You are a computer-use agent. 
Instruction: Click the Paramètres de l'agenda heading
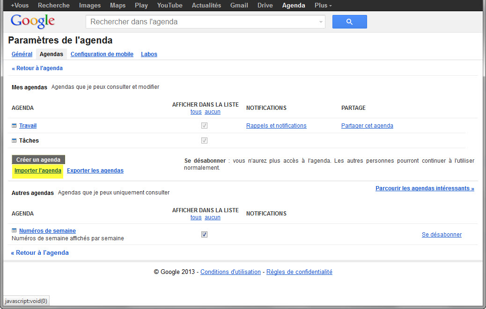[60, 40]
